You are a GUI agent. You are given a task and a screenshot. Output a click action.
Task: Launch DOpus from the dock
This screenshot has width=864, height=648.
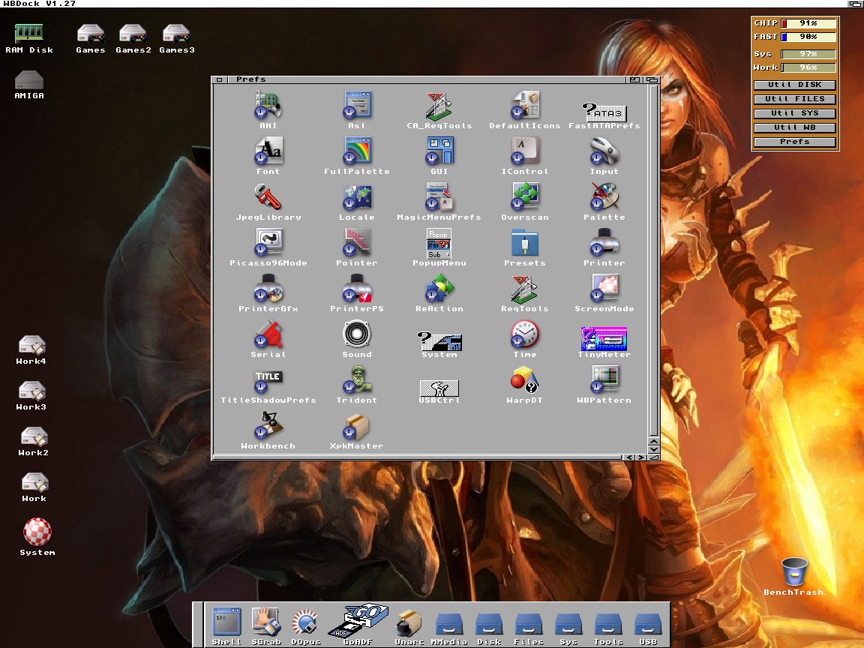(306, 622)
